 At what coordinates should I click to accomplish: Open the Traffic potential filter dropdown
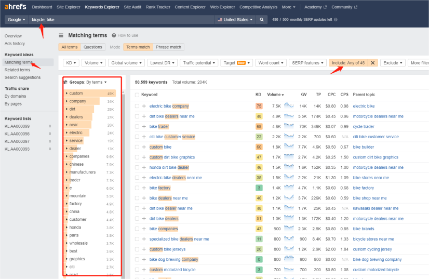(x=199, y=63)
